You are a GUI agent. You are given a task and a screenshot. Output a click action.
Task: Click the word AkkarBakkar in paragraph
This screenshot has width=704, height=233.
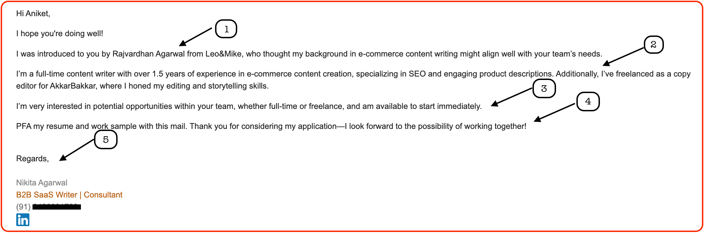[73, 86]
